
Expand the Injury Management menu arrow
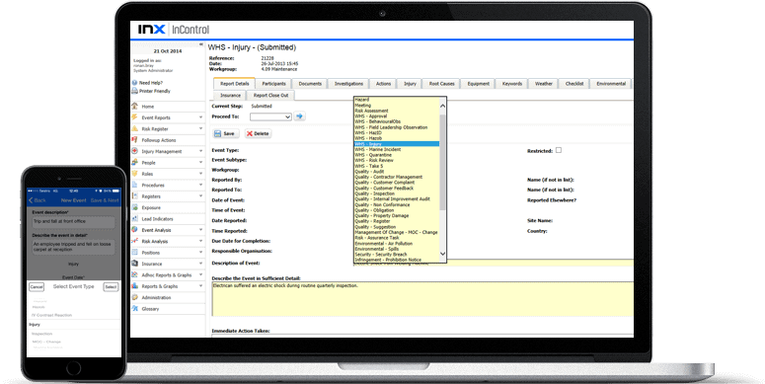point(201,151)
